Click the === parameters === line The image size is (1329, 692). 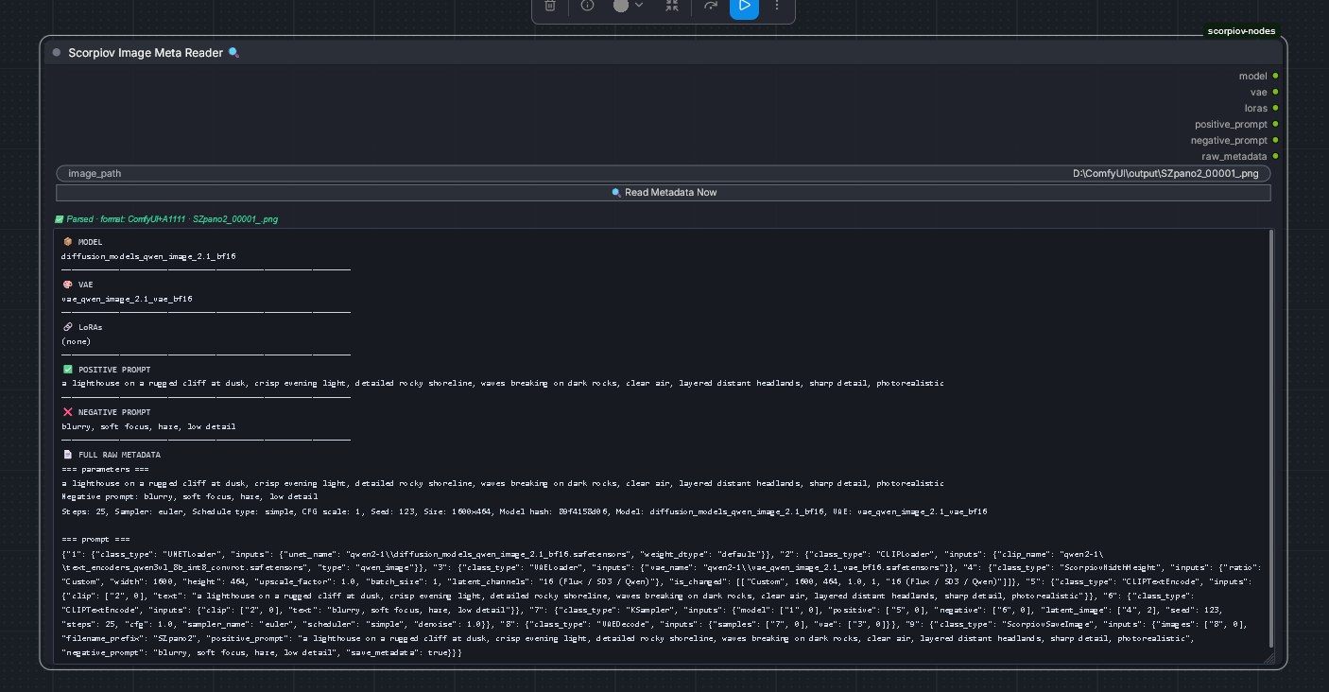coord(105,469)
